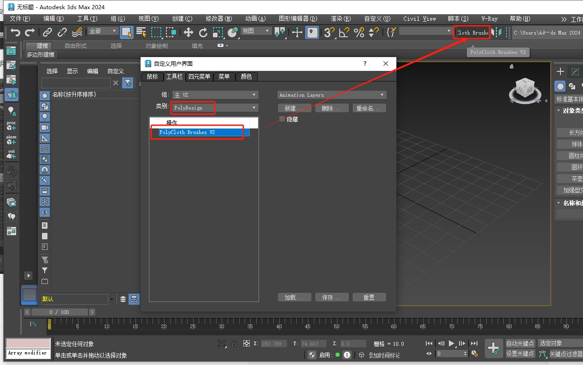Open the Animation Layers dropdown

pyautogui.click(x=331, y=94)
